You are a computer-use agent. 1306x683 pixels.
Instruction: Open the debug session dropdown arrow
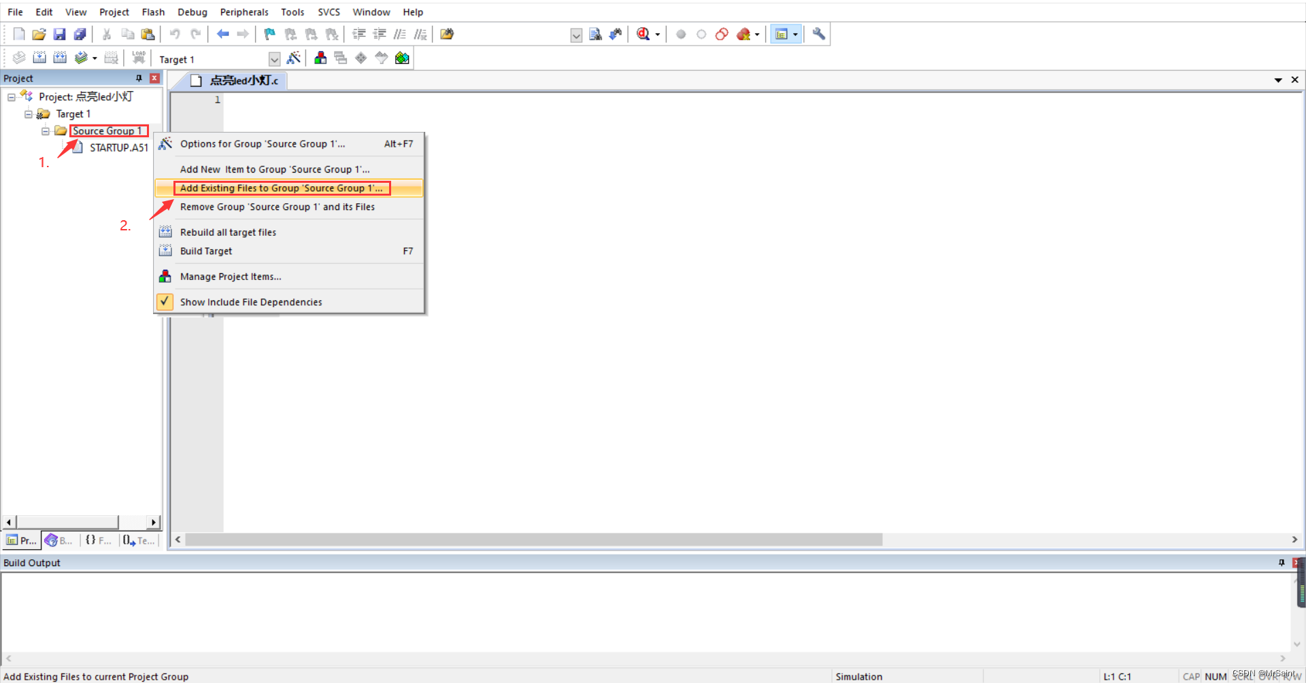[x=657, y=35]
